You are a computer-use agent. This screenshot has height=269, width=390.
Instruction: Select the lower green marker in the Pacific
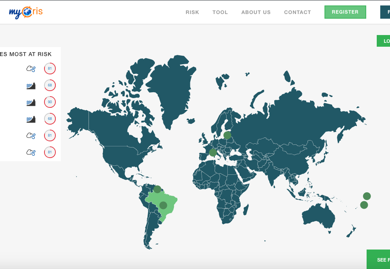click(364, 205)
